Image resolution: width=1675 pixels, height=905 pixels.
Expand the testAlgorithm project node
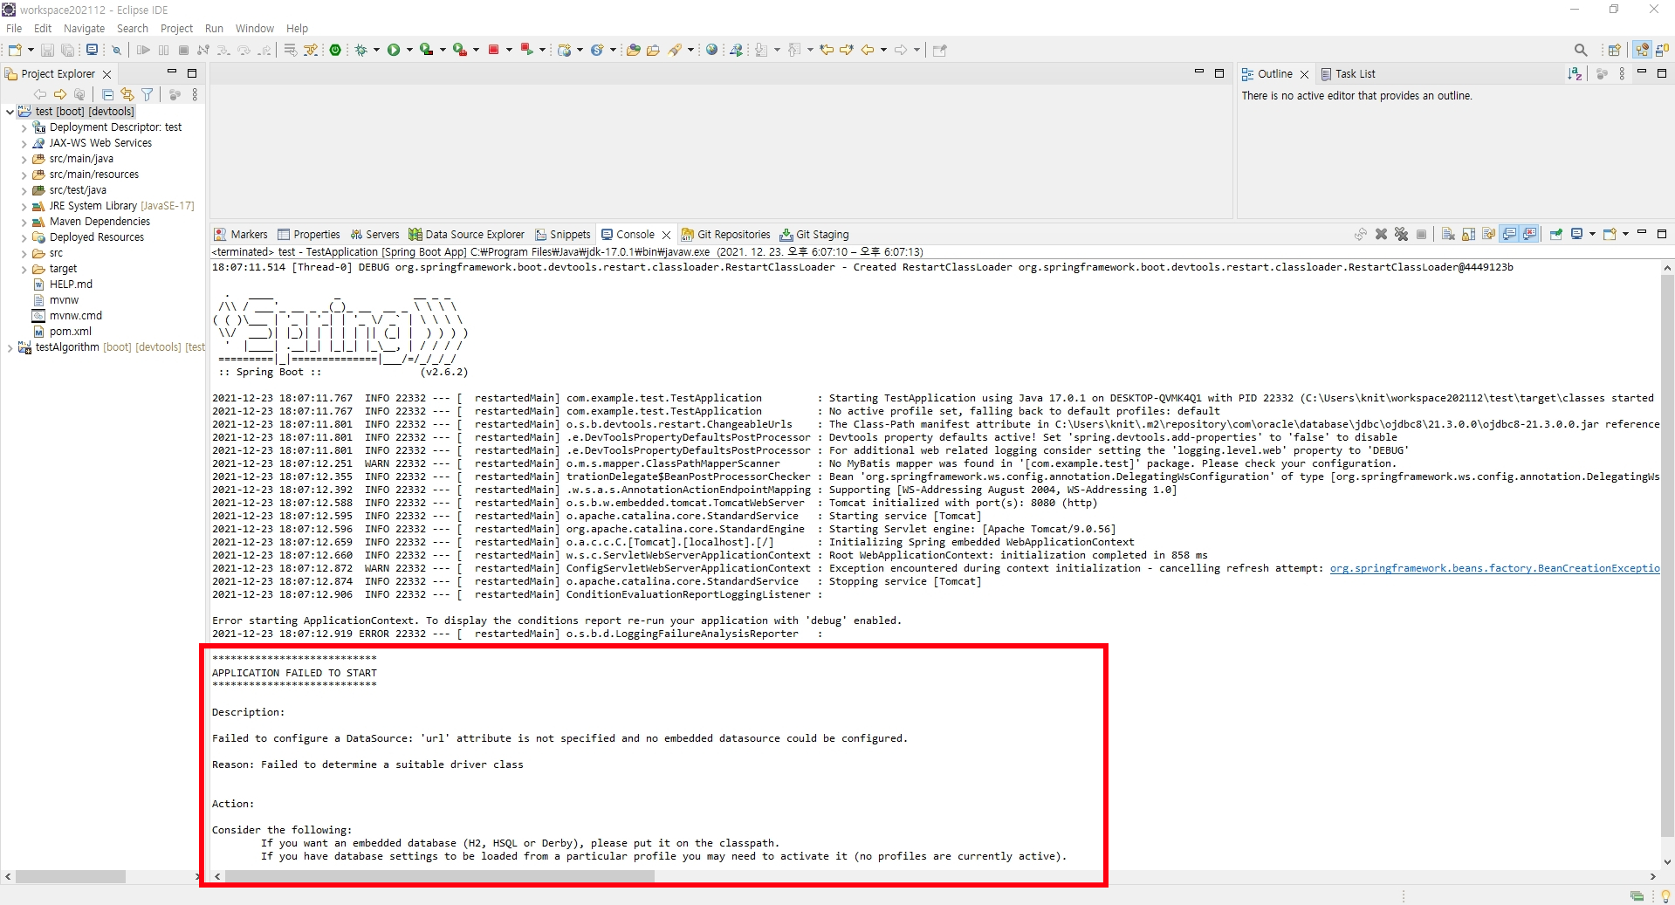[x=10, y=348]
